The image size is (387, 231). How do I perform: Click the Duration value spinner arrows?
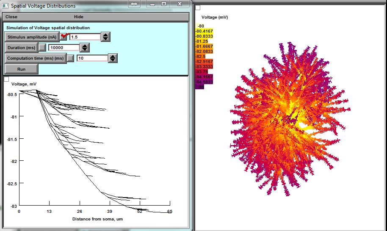pyautogui.click(x=85, y=48)
